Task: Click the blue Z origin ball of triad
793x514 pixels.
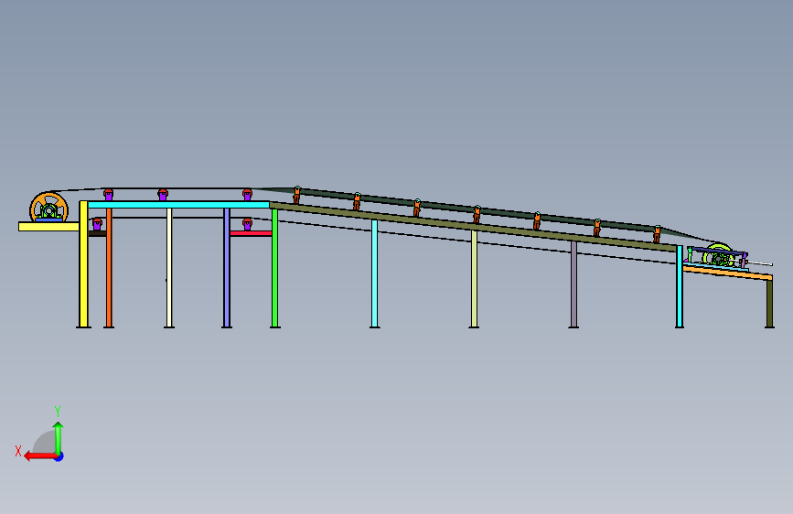Action: (x=59, y=456)
